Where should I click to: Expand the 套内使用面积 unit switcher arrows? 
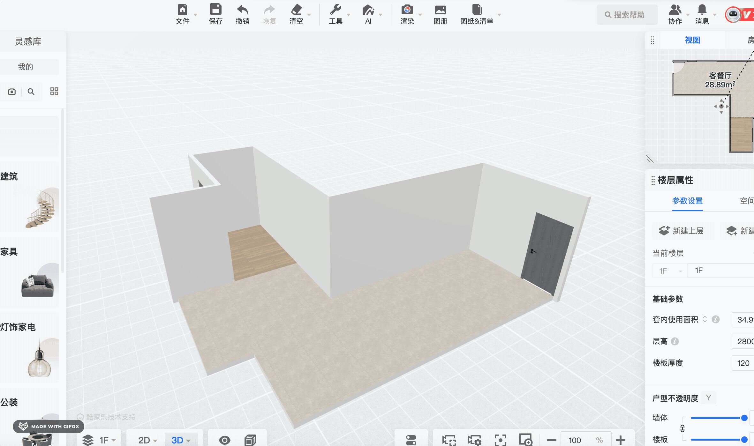pos(705,319)
